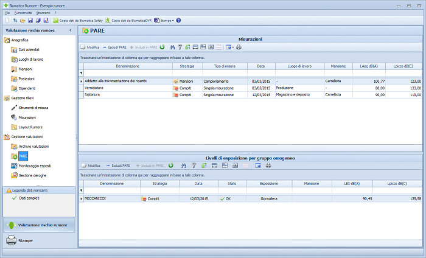Click the Save icon in the main toolbar
The width and height of the screenshot is (426, 258).
[x=30, y=20]
